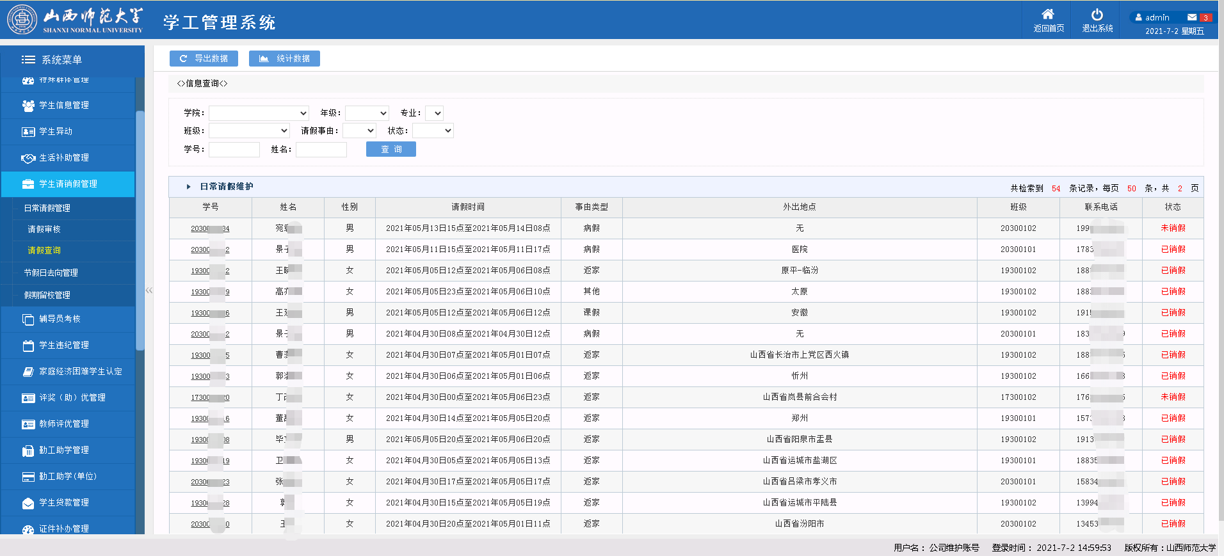Click the 勤工助学管理 icon
The width and height of the screenshot is (1224, 556).
tap(28, 450)
